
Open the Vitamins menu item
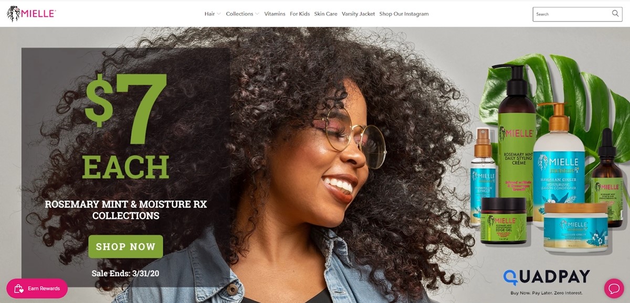click(x=275, y=14)
